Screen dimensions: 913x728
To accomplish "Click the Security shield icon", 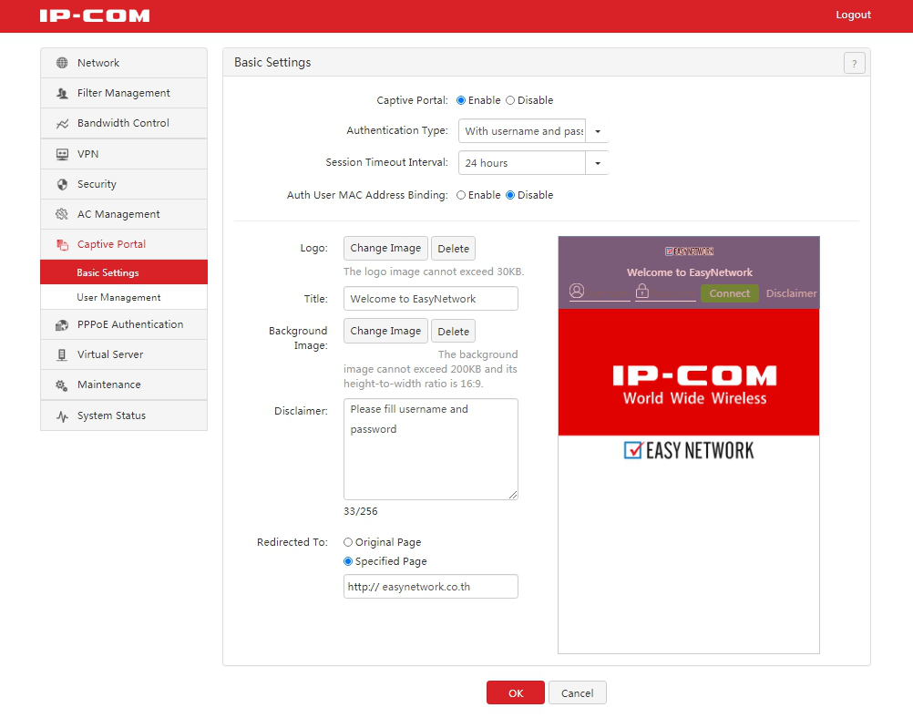I will click(62, 185).
